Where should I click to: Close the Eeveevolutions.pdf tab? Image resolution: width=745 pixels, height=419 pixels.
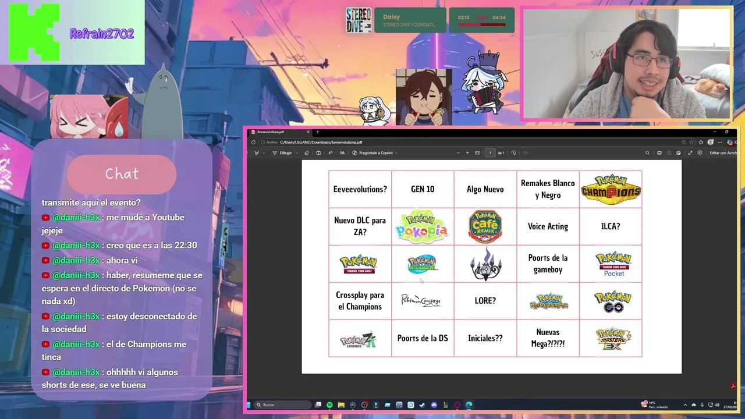308,132
